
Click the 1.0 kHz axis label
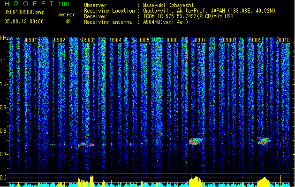tap(4, 84)
